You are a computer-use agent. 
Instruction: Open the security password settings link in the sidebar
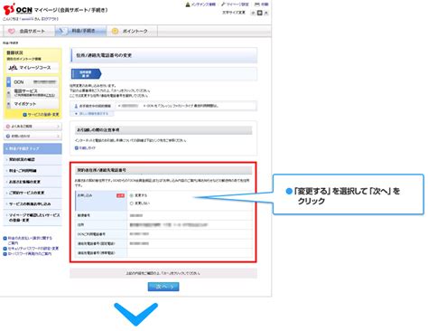[31, 249]
